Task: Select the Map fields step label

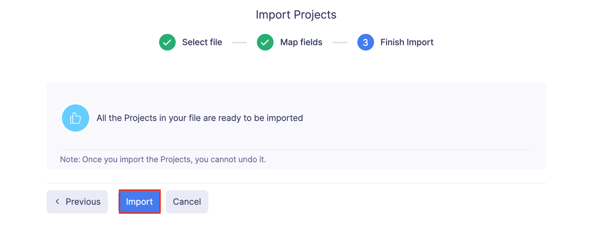Action: (301, 42)
